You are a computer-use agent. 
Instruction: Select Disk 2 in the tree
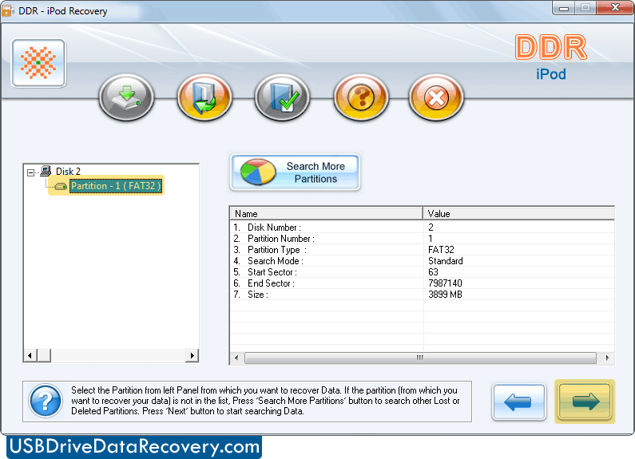point(68,171)
